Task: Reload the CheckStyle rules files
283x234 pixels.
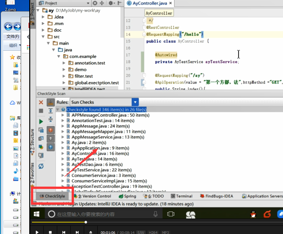Action: click(x=41, y=166)
